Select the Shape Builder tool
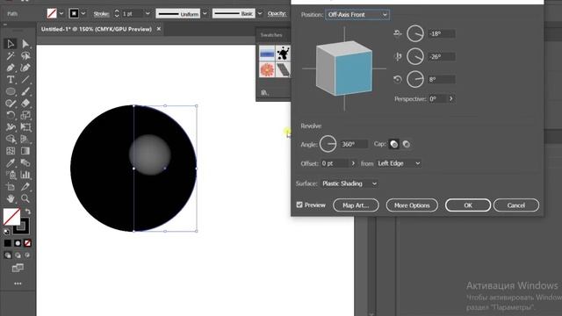The height and width of the screenshot is (316, 562). [11, 139]
